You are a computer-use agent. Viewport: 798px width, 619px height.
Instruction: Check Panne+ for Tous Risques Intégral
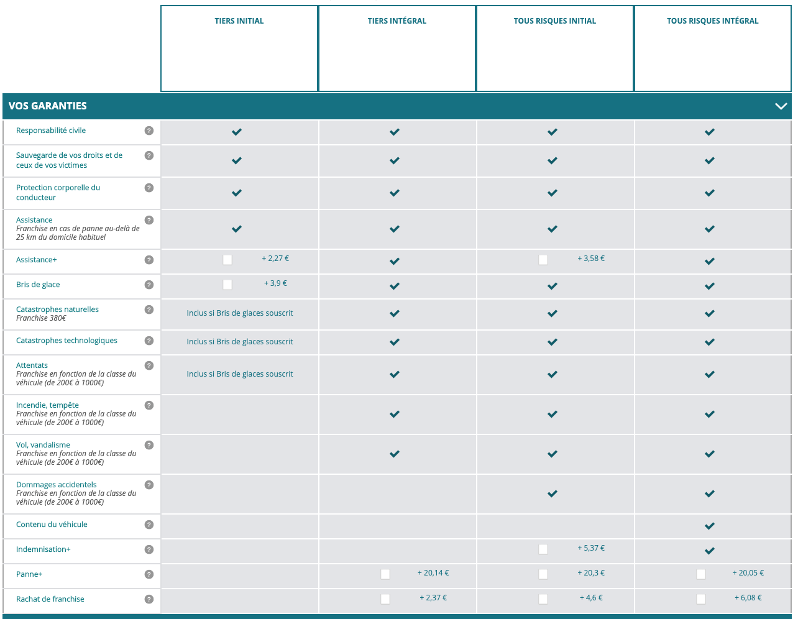pos(701,574)
